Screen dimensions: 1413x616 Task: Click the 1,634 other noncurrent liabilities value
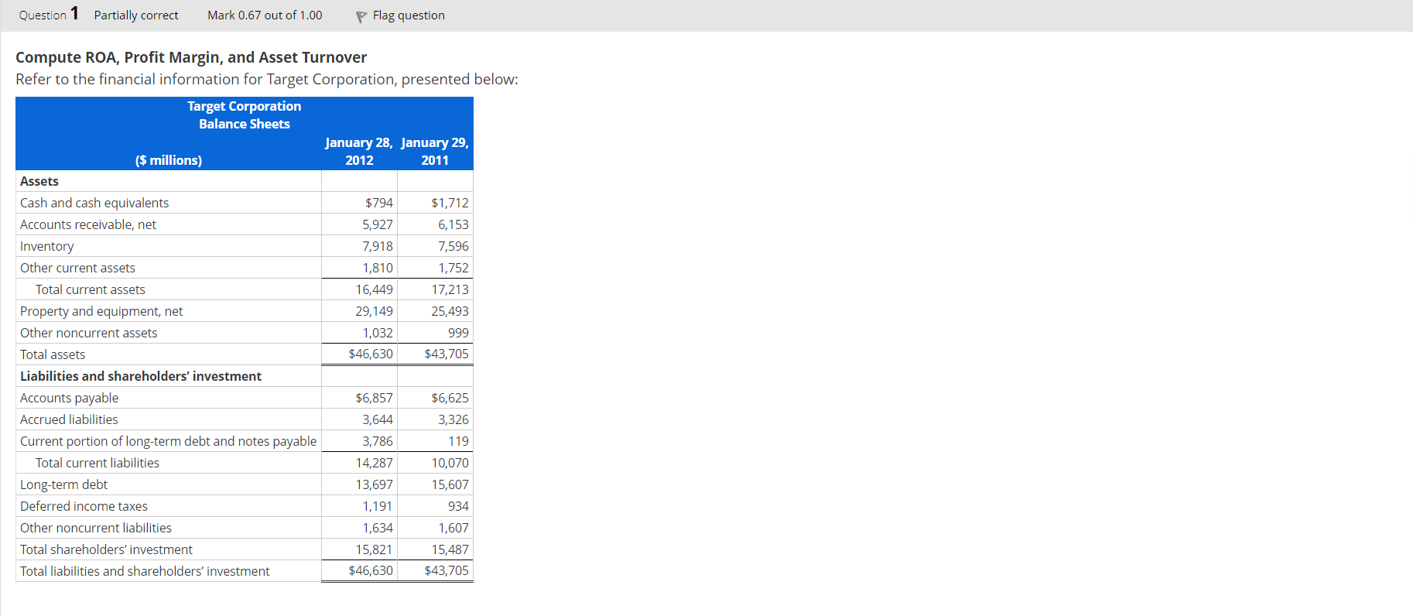coord(378,528)
